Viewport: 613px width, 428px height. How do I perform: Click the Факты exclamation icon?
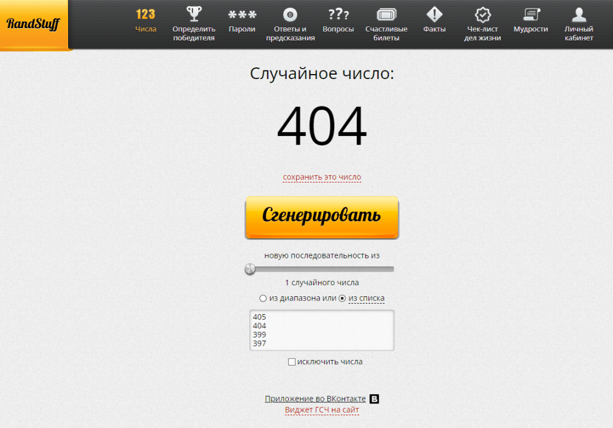[435, 14]
